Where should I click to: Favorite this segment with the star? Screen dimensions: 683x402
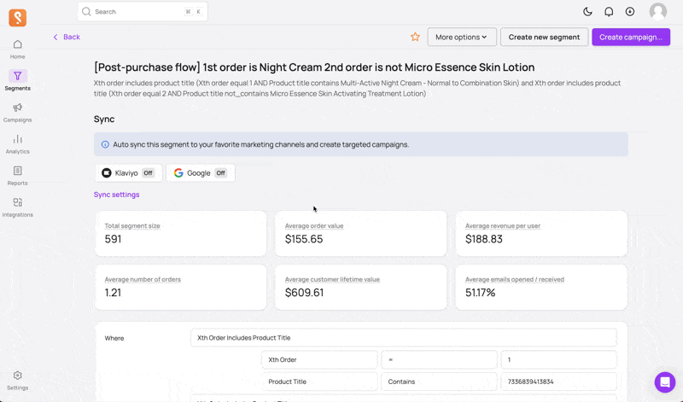(415, 37)
